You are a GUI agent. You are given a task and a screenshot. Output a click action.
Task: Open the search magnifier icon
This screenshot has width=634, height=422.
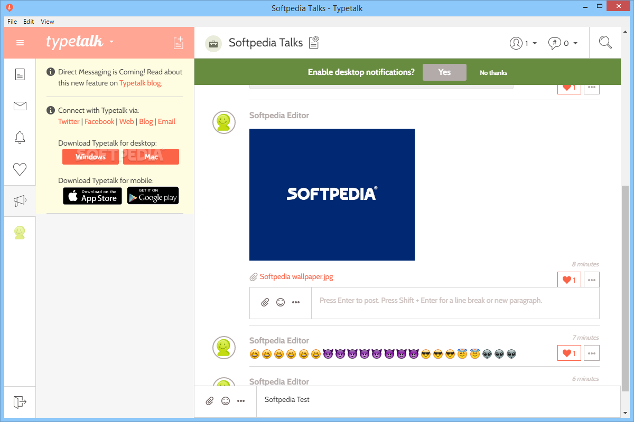pos(605,42)
